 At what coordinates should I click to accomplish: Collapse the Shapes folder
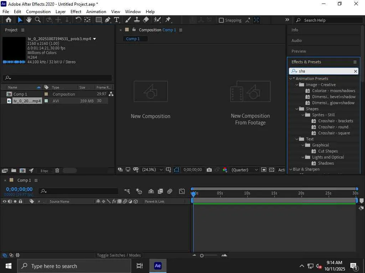[x=297, y=109]
